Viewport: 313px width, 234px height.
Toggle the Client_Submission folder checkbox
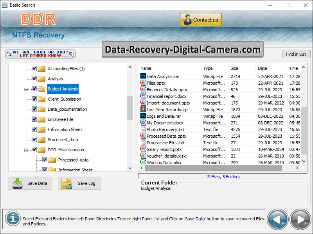tap(34, 99)
